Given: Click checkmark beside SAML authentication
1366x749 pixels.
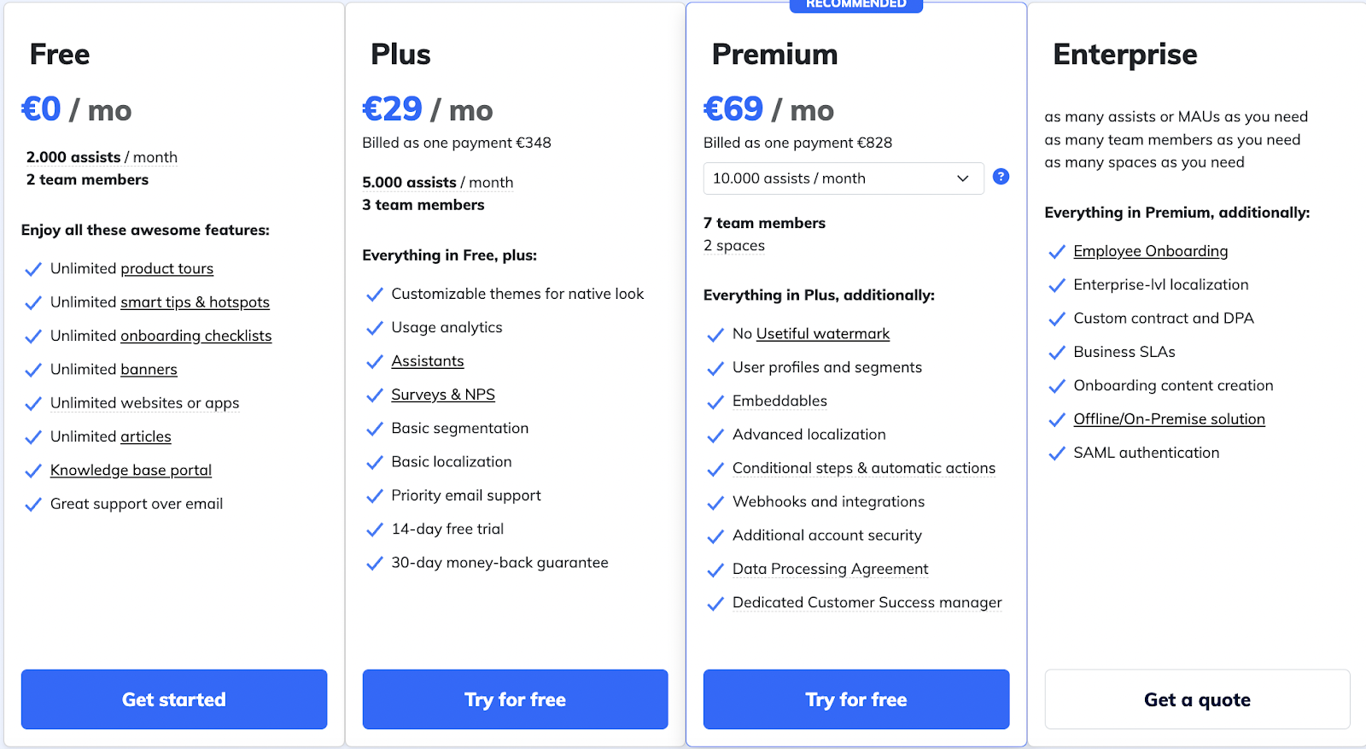Looking at the screenshot, I should point(1057,453).
